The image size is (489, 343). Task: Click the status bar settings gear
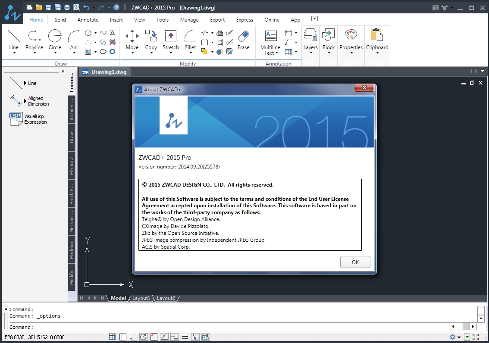pos(452,337)
